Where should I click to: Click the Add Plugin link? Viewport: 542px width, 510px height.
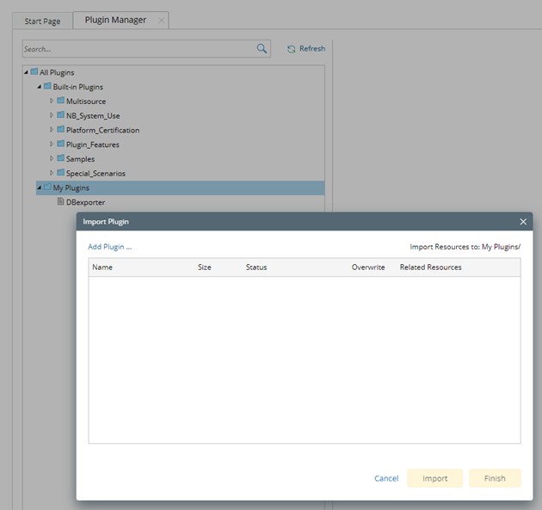[x=109, y=247]
